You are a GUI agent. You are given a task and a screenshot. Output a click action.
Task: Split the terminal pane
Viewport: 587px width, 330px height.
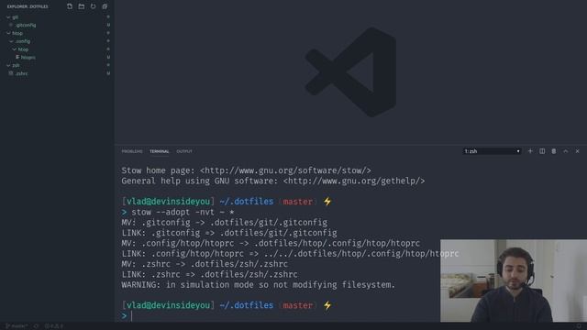click(542, 151)
